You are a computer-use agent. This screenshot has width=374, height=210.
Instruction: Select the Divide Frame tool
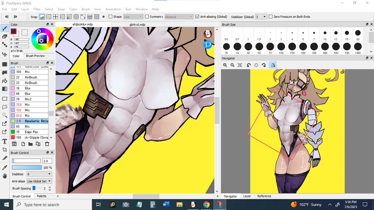(5, 158)
